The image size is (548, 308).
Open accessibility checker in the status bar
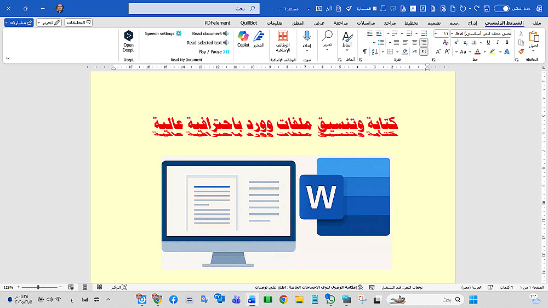309,287
